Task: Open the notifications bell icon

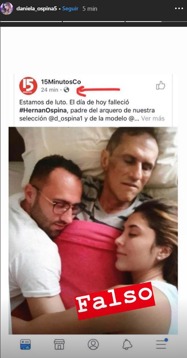Action: click(x=127, y=344)
